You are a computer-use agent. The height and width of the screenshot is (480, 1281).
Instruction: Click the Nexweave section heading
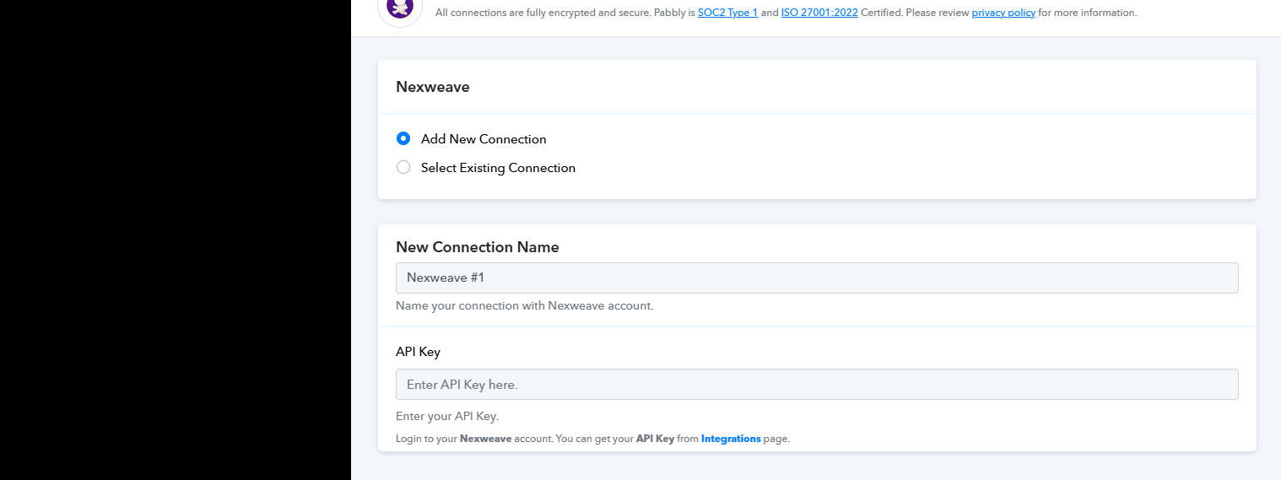point(433,87)
